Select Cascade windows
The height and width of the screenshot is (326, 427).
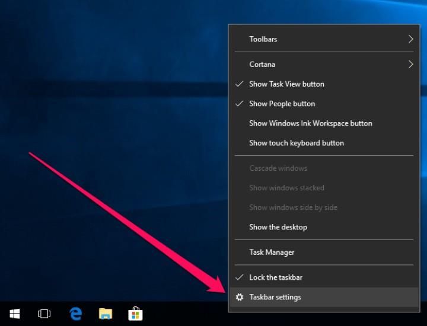pos(278,168)
